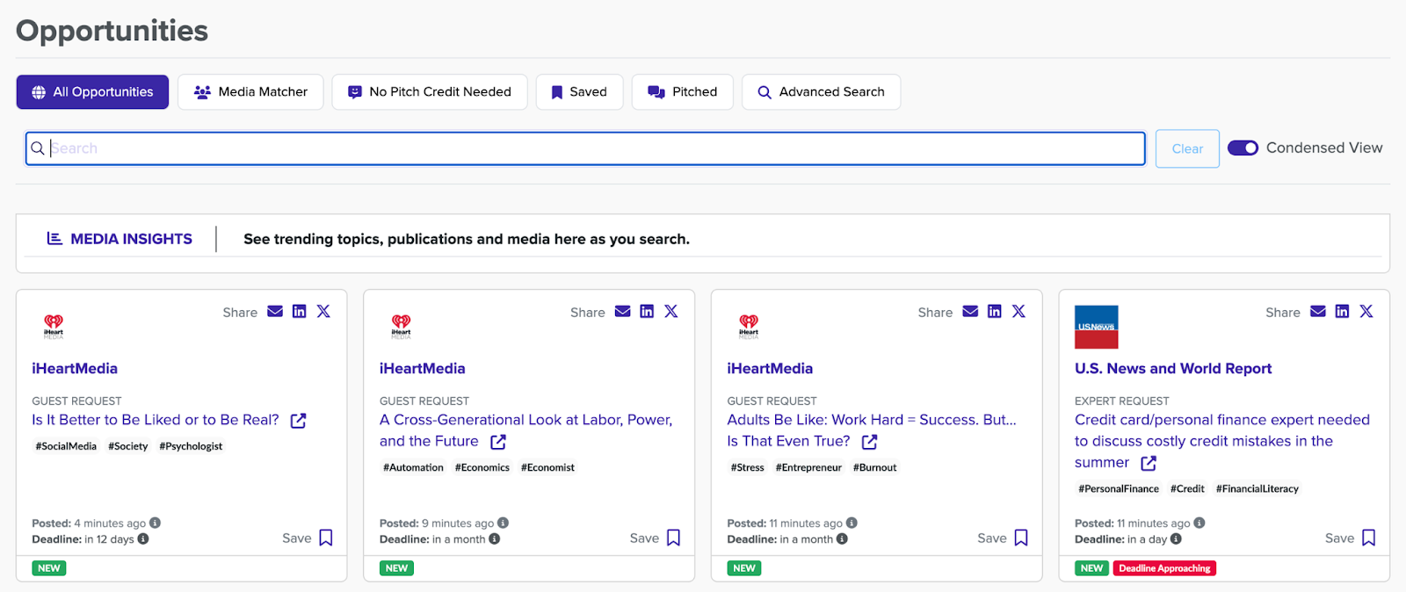Info icon beside 'Posted: 9 minutes ago'
This screenshot has height=592, width=1406.
coord(504,523)
